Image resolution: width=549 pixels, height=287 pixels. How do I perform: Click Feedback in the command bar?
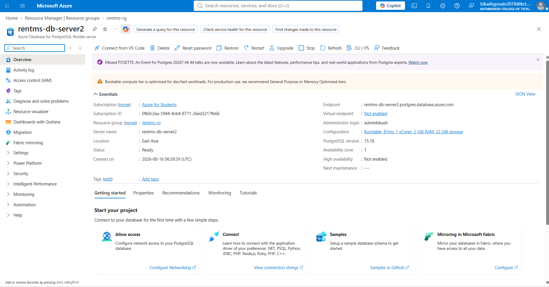(387, 48)
